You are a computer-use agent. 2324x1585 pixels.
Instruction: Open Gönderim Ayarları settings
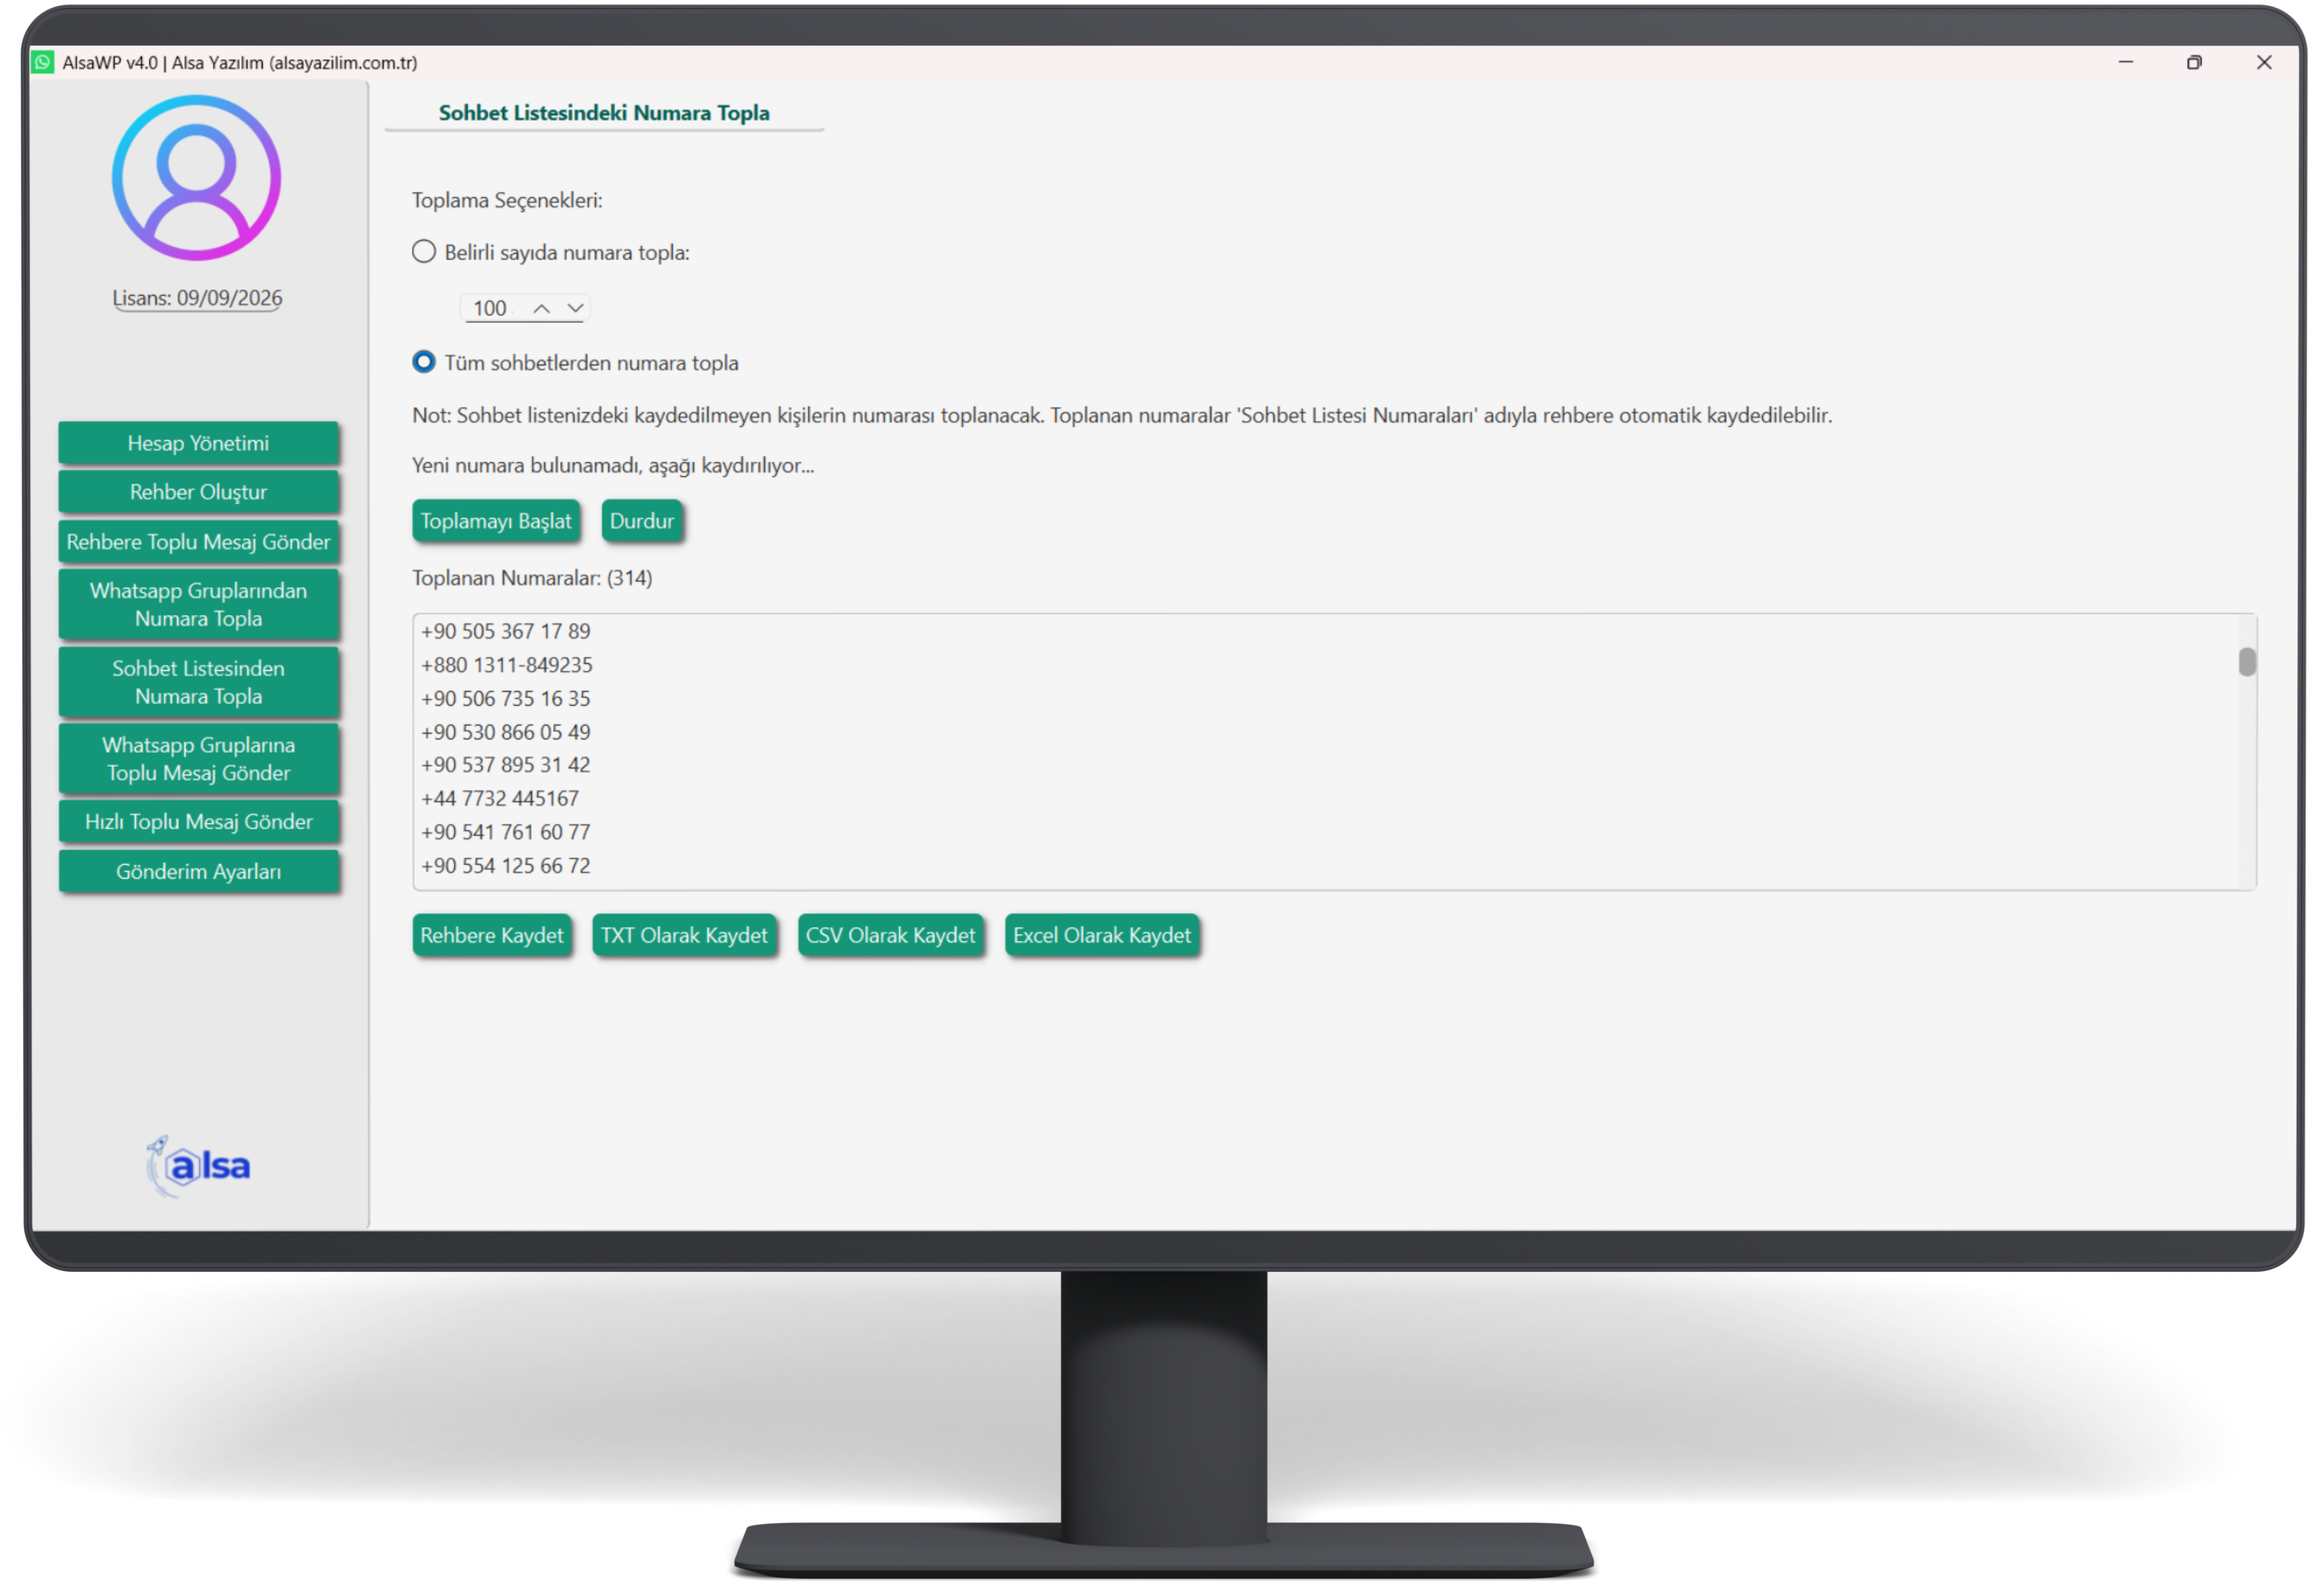198,871
